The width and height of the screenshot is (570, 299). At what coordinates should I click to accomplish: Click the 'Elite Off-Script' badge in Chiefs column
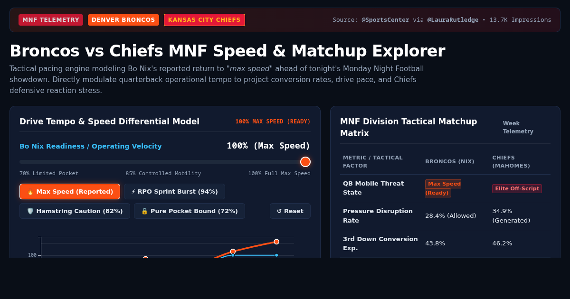click(517, 188)
